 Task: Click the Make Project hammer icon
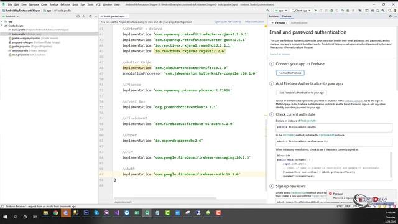pos(268,11)
